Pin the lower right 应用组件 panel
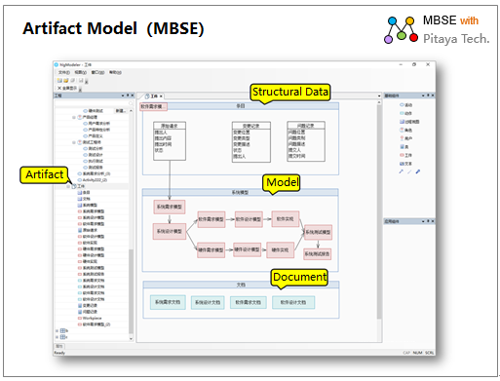The width and height of the screenshot is (500, 381). click(428, 221)
